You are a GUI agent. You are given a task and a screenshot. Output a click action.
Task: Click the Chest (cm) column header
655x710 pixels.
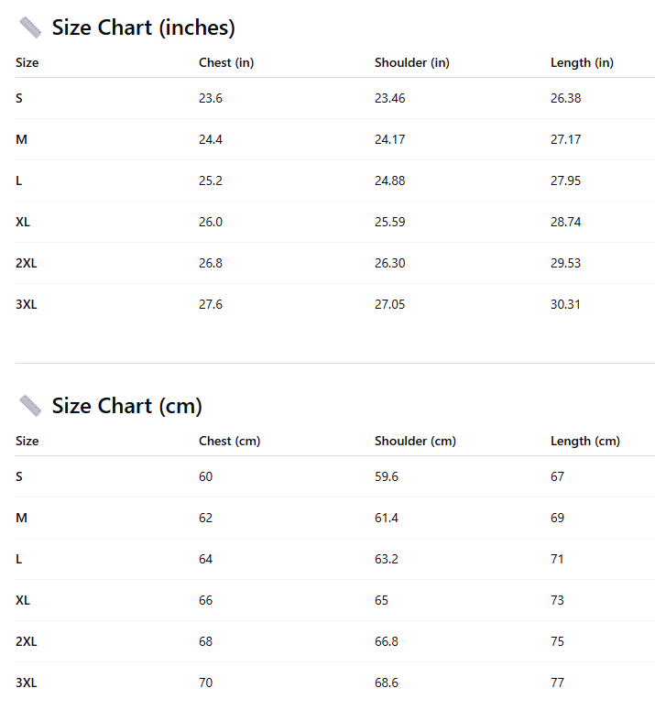coord(229,441)
